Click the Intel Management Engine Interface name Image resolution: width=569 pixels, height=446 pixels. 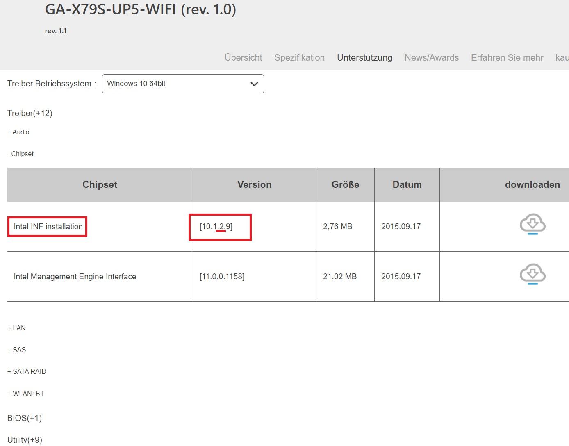coord(75,276)
